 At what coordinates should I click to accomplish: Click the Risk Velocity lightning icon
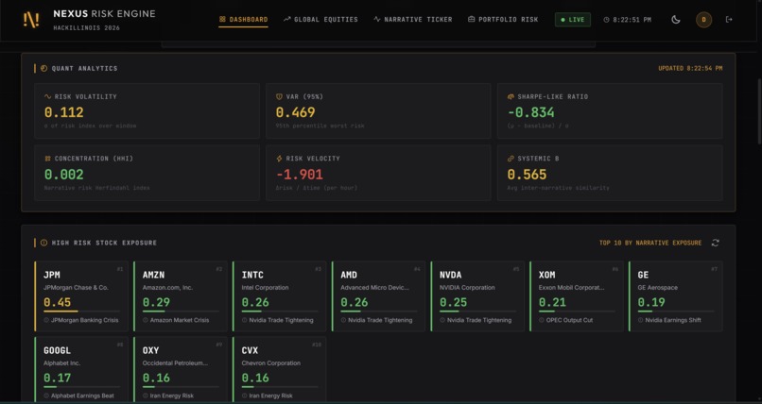click(279, 159)
